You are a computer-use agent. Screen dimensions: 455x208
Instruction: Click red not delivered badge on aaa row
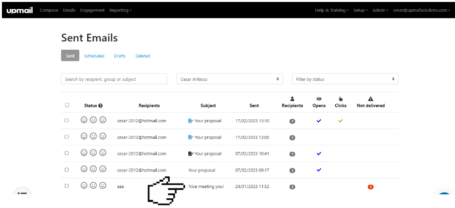370,187
